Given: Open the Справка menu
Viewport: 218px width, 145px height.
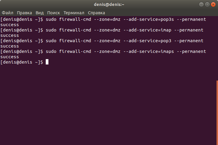Looking at the screenshot, I should pyautogui.click(x=96, y=13).
